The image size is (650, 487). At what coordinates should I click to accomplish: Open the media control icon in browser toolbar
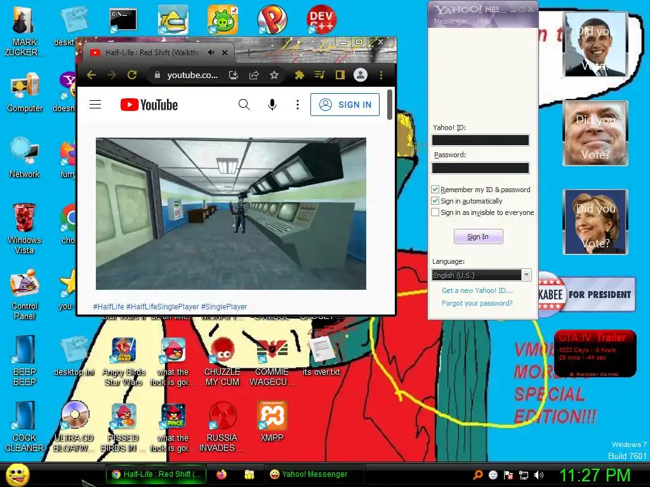point(320,75)
